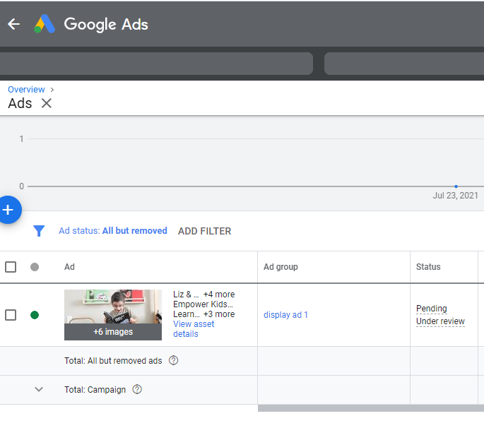Expand the Total: Campaign row chevron
Screen dimensions: 484x428
point(39,389)
